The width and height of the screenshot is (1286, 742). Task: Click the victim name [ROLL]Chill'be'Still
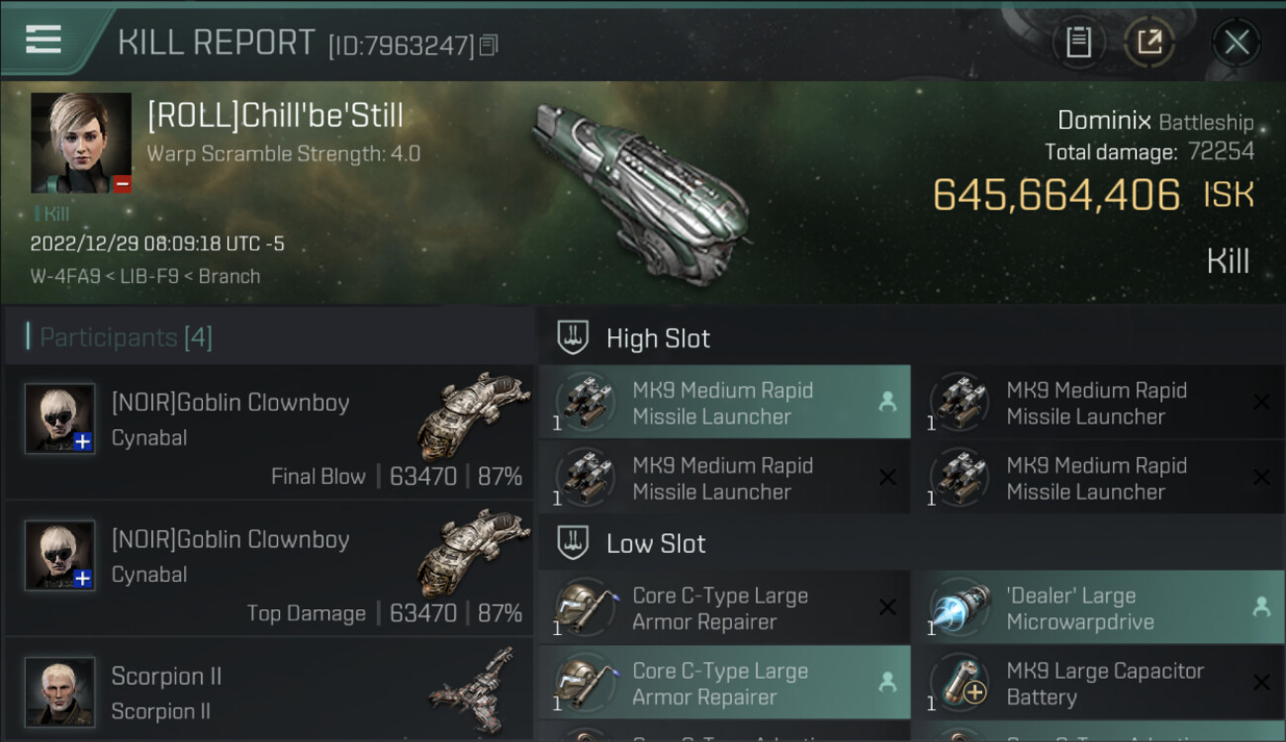(x=275, y=116)
